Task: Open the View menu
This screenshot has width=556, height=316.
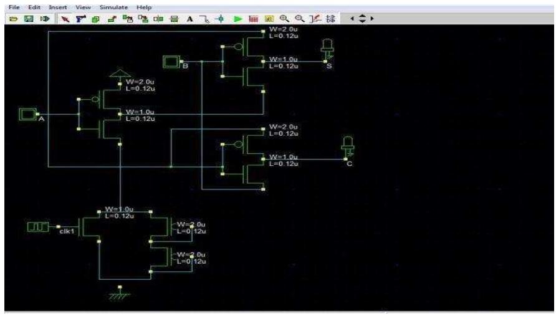Action: pyautogui.click(x=83, y=7)
